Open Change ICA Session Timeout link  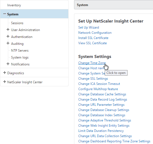pos(99,84)
